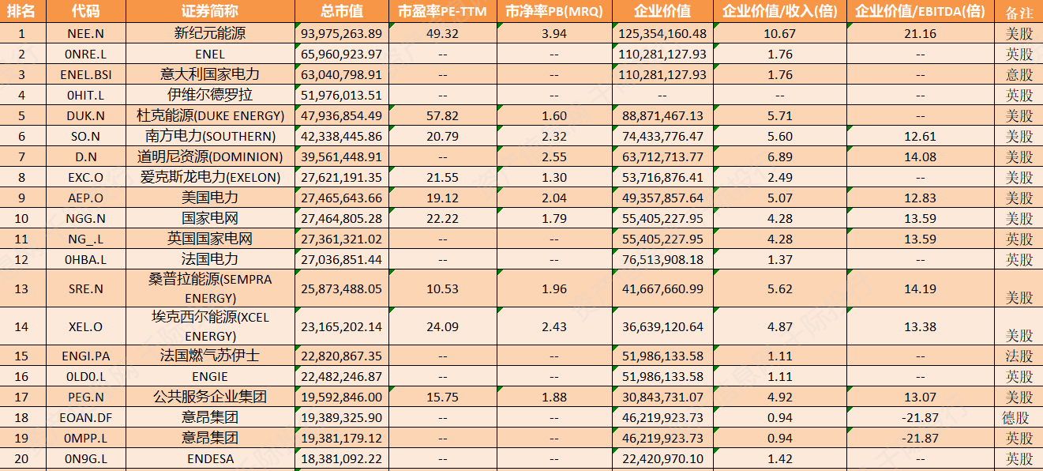Screen dimensions: 1043x471
Task: Select the name cell 桑普拉能源(SEMPRA ENERGY)
Action: coord(209,288)
